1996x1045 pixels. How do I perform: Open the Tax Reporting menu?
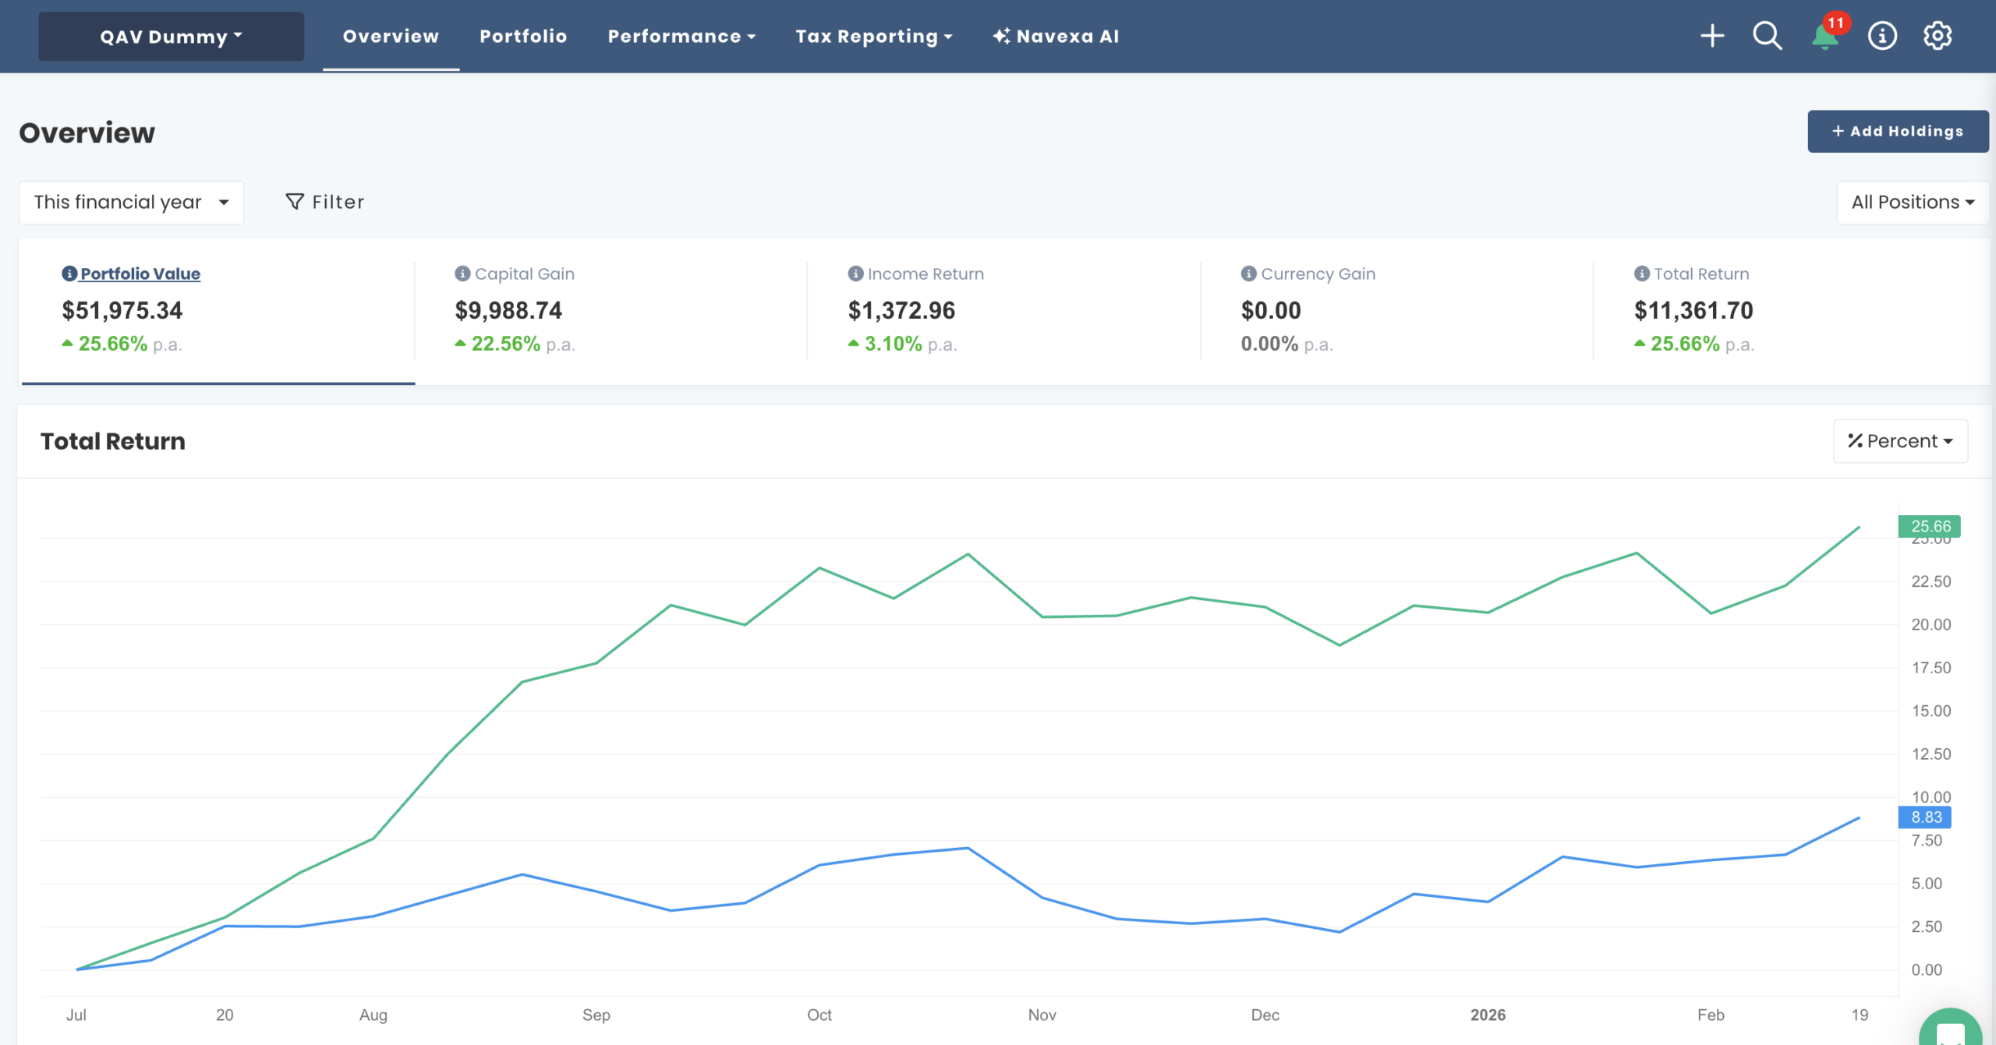(x=873, y=36)
